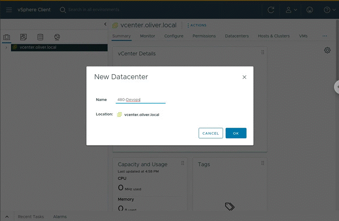Select vcenter.oliver.local in inventory tree
Image resolution: width=339 pixels, height=221 pixels.
click(59, 47)
